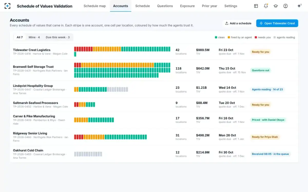The image size is (308, 192).
Task: Click Priced · with Daniel Okoye badge
Action: pos(268,120)
